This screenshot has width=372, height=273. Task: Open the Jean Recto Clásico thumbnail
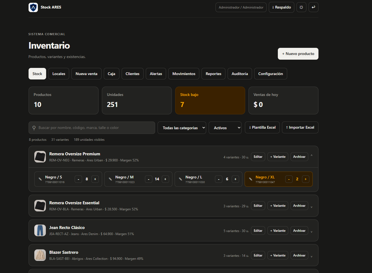(x=40, y=230)
